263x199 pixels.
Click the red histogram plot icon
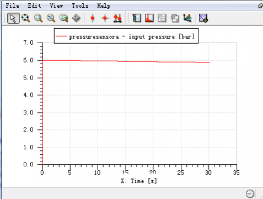coord(149,18)
